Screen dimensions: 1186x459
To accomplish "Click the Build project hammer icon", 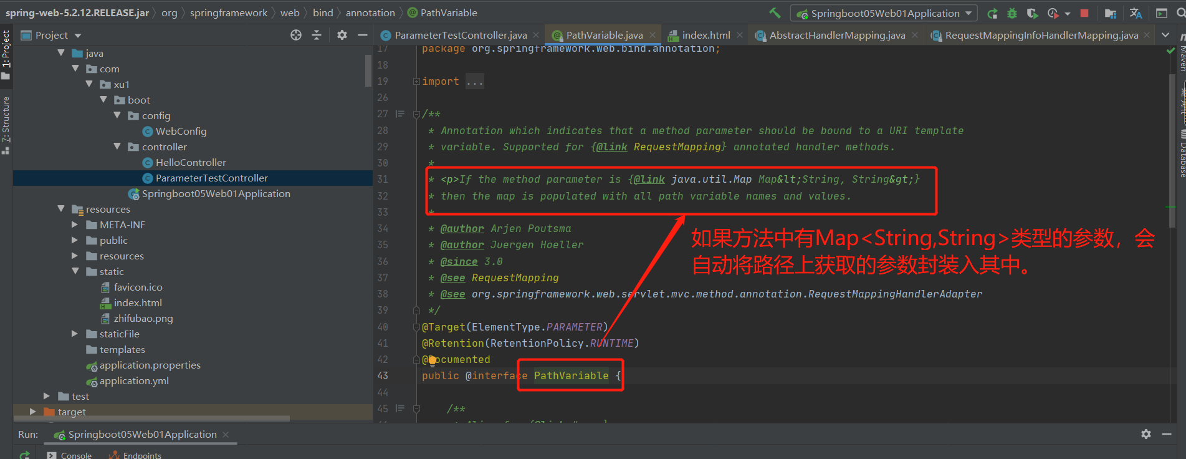I will click(775, 12).
